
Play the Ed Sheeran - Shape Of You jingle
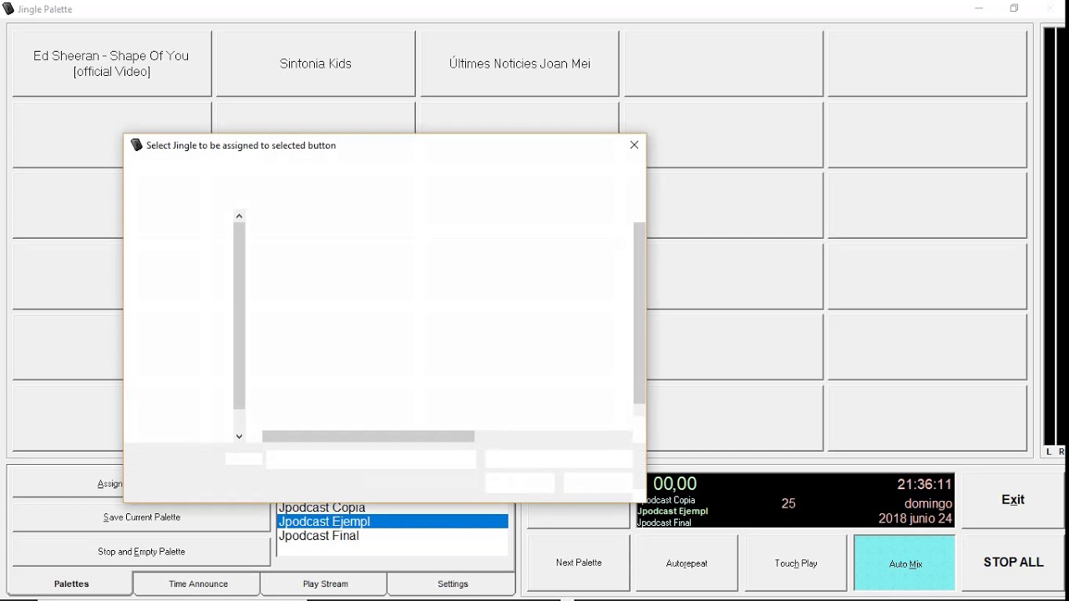point(111,63)
